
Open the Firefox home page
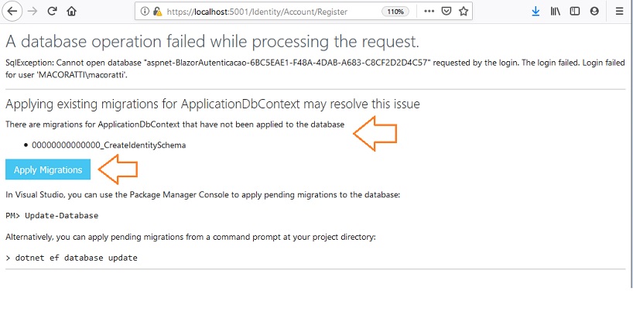point(71,12)
